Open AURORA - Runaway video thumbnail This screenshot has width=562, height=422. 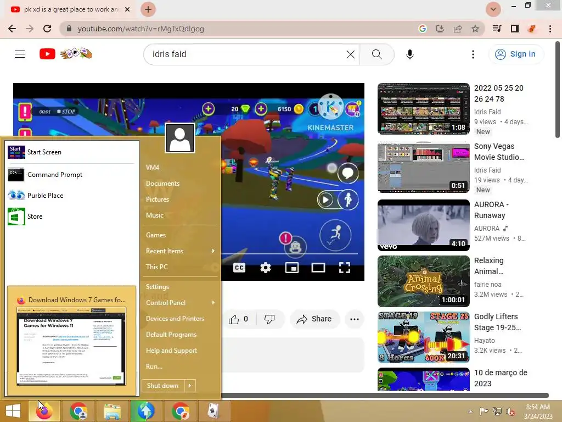click(x=423, y=225)
